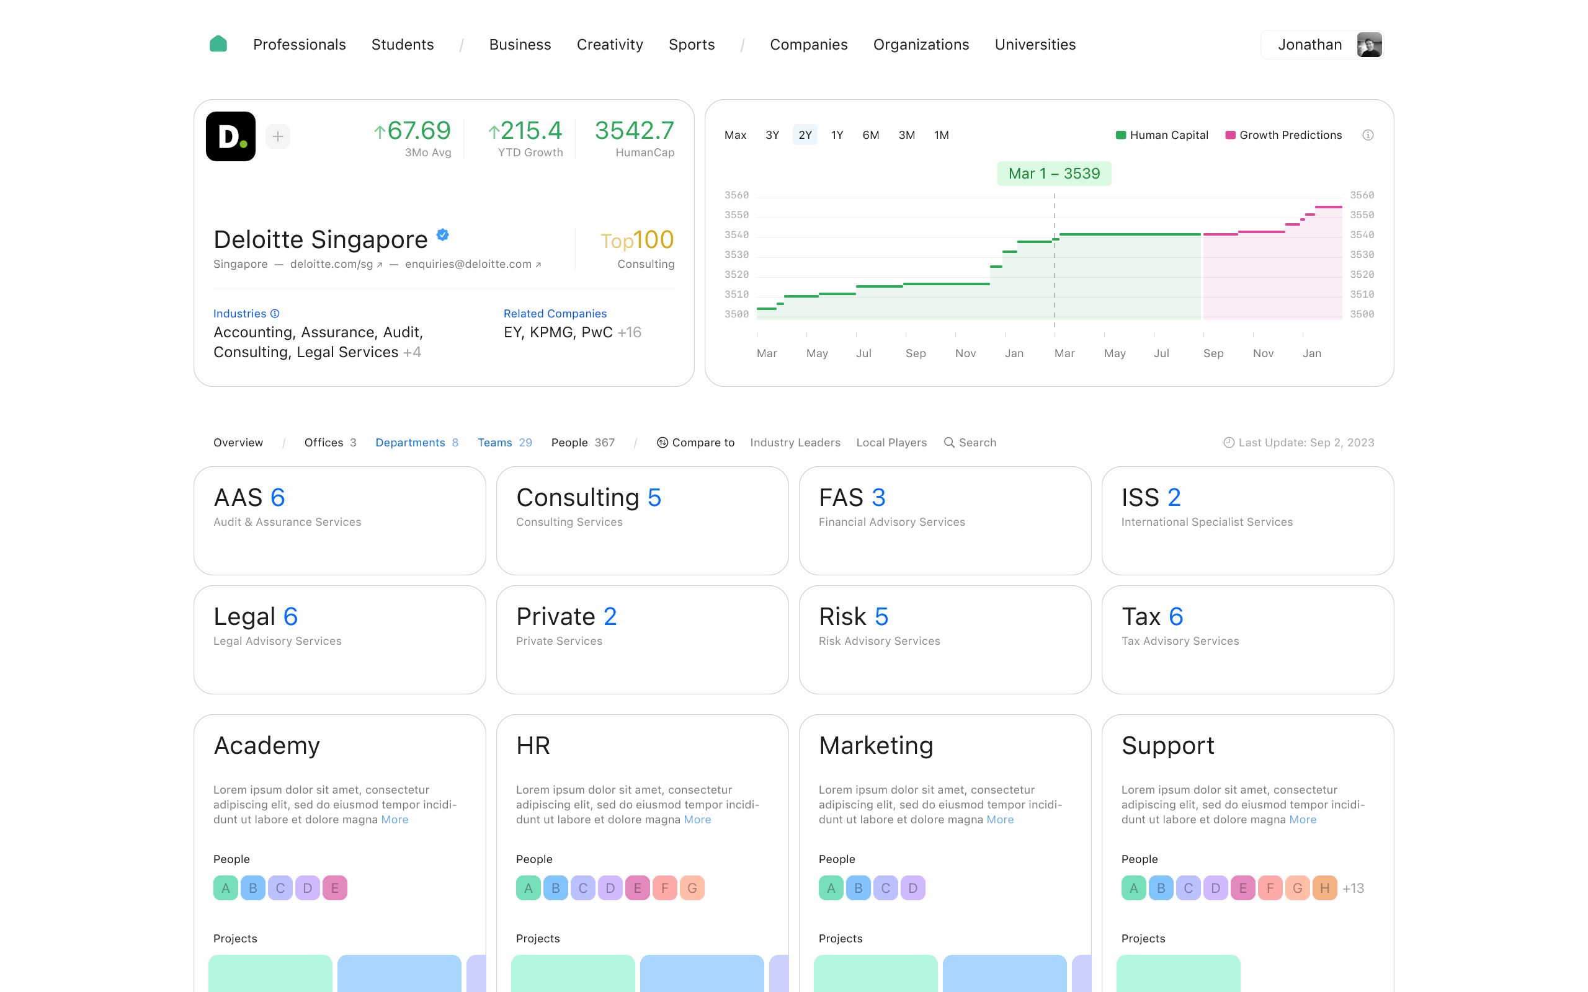Open the Consulting department card
Viewport: 1588px width, 992px height.
[642, 520]
